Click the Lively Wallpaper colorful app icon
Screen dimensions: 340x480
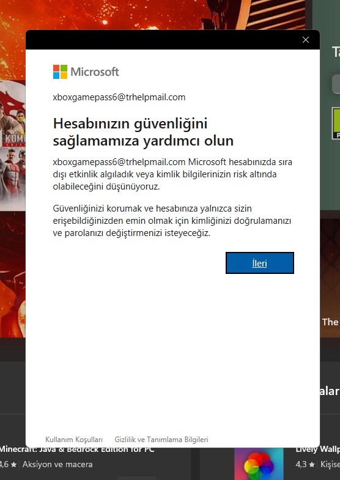(x=259, y=463)
